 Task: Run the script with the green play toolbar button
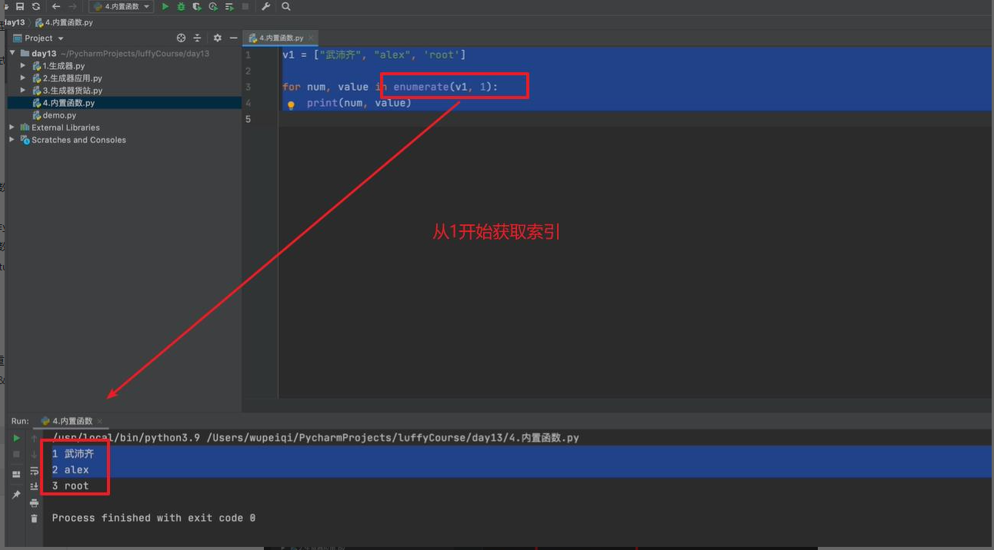(165, 6)
